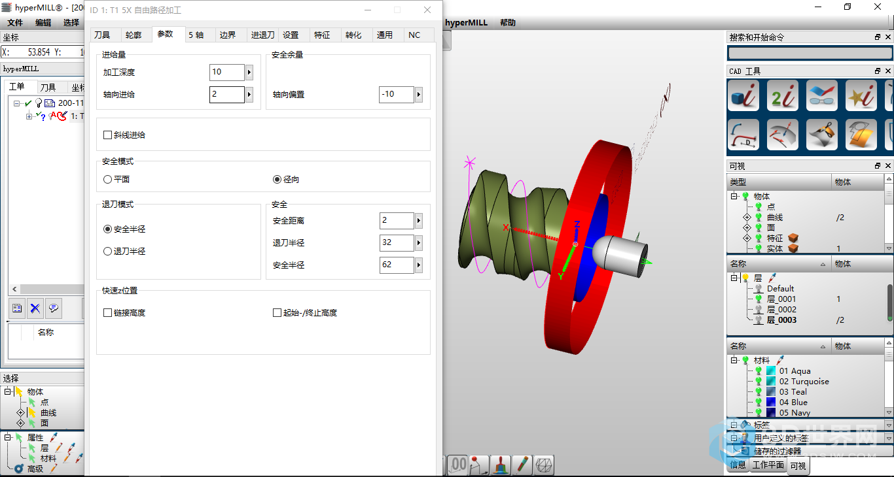Viewport: 894px width, 477px height.
Task: Open the trim surface tool with scissors
Action: coord(822,135)
